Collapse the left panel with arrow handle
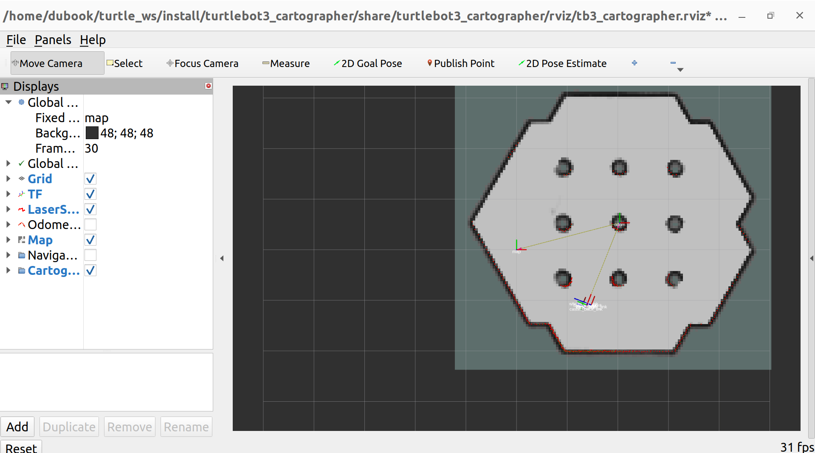The image size is (815, 453). point(222,258)
